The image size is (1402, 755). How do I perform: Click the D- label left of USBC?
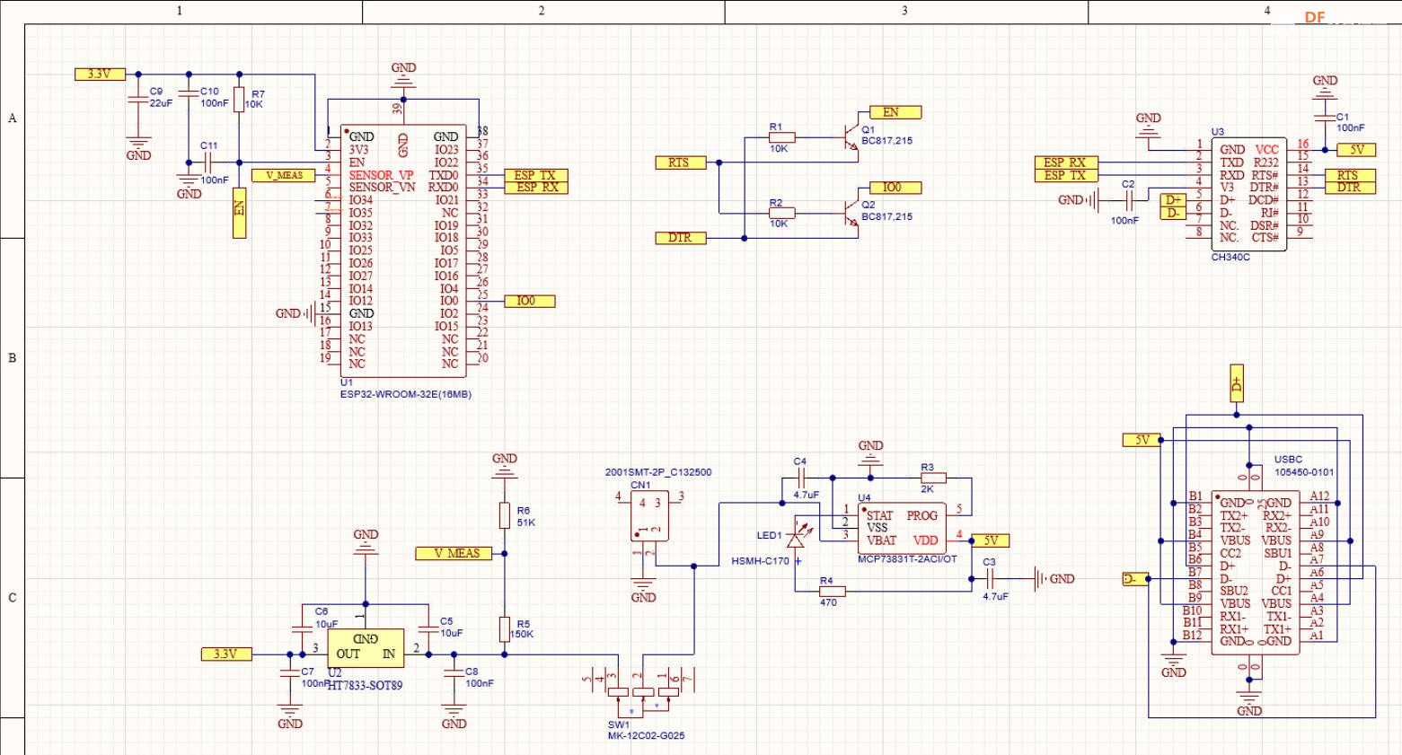point(1135,579)
